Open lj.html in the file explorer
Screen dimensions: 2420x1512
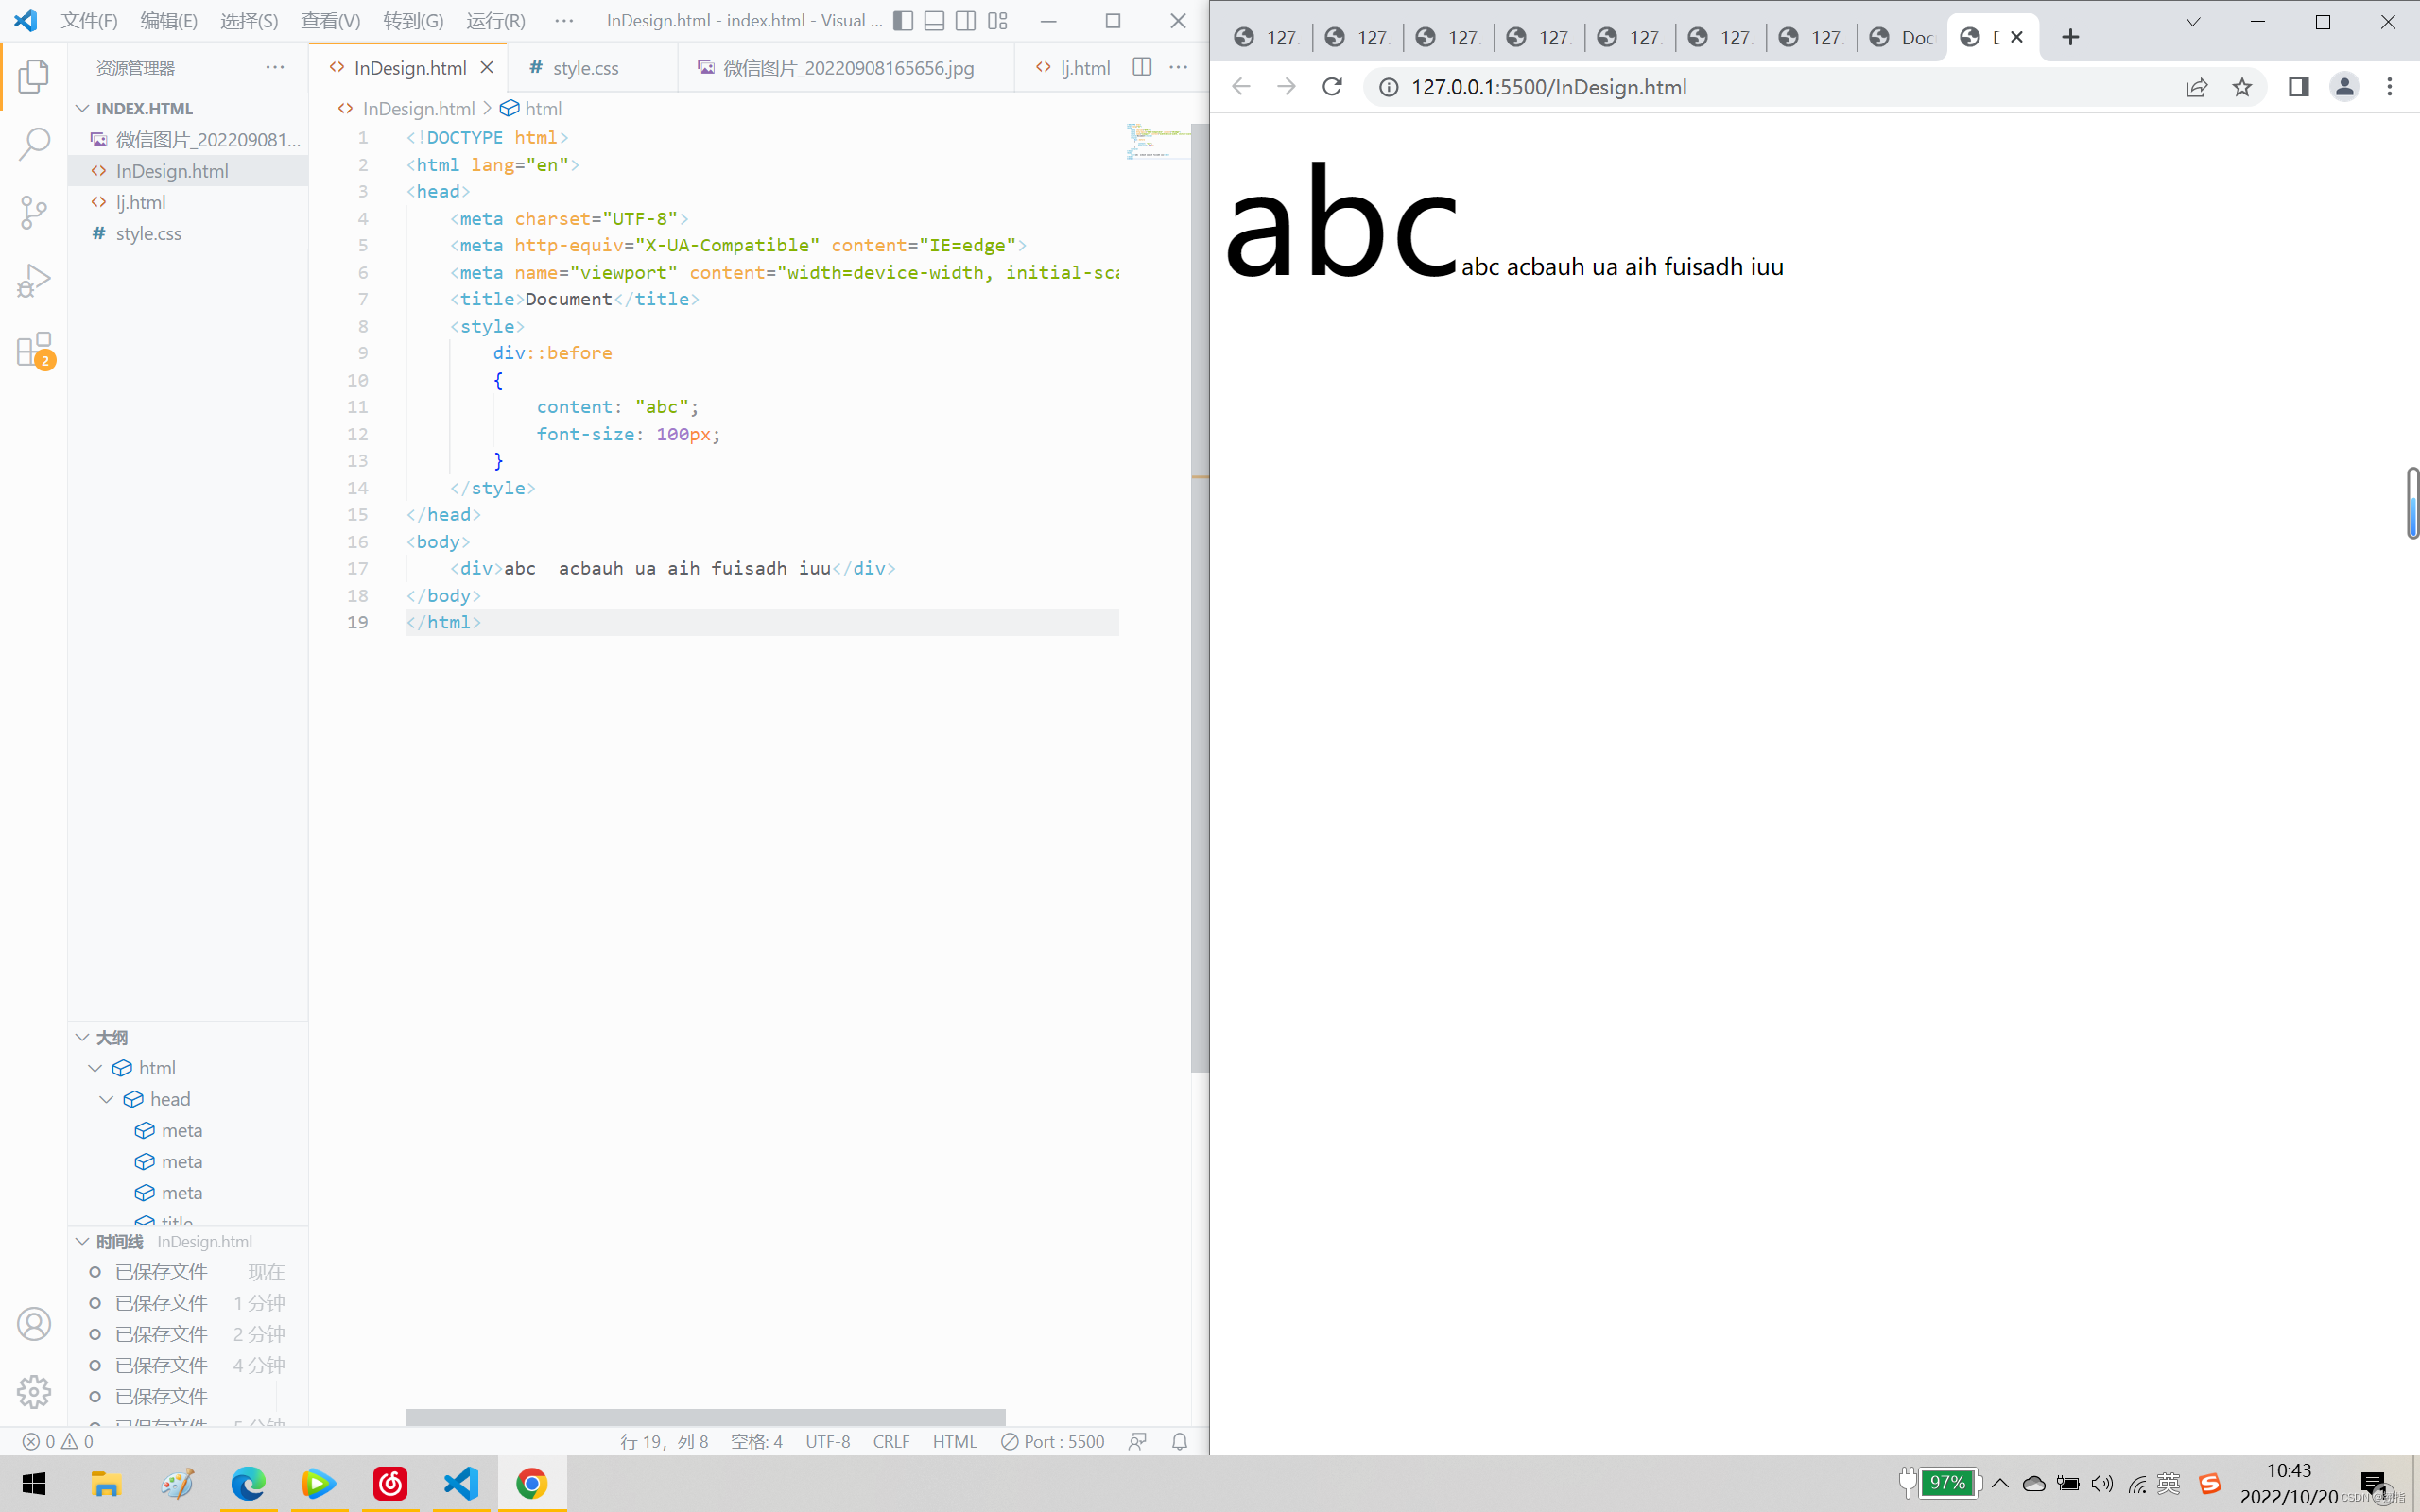[x=141, y=202]
